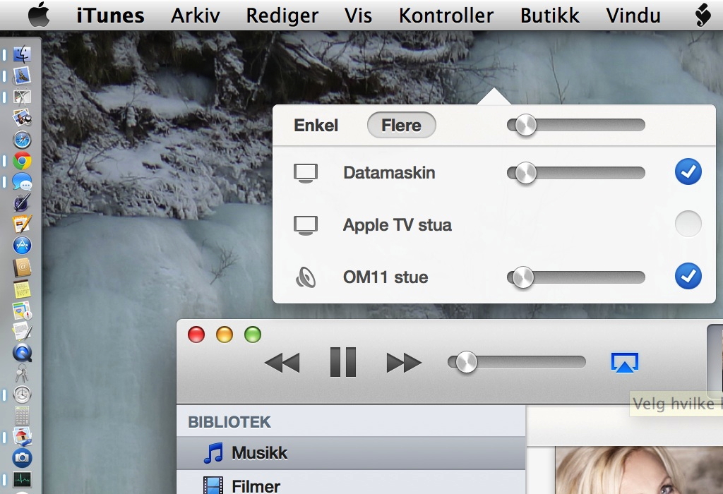Select the Flere multiple-speakers mode
723x494 pixels.
(x=401, y=126)
